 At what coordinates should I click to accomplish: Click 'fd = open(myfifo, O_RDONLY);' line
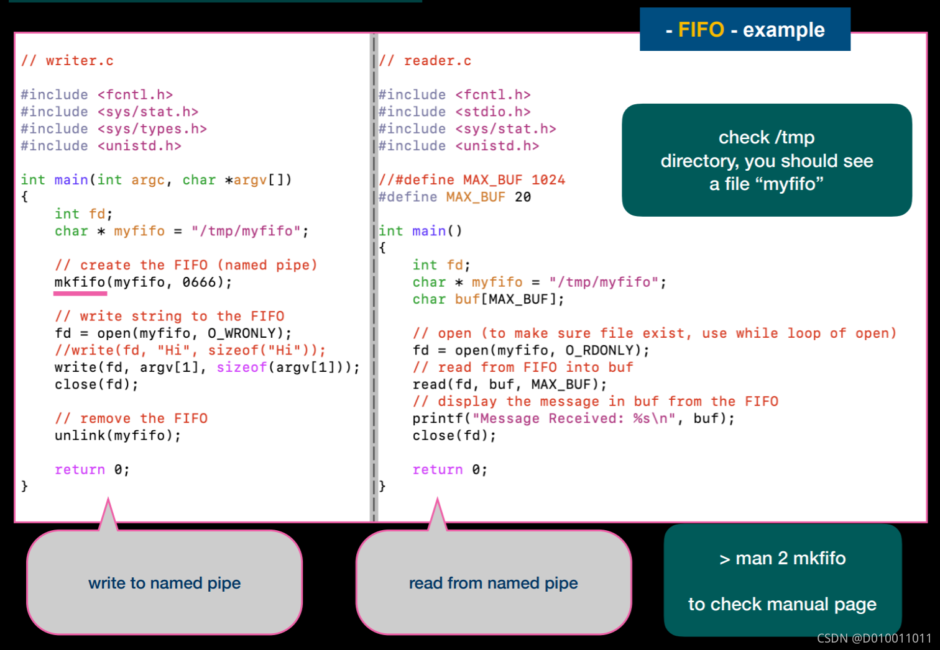tap(531, 350)
